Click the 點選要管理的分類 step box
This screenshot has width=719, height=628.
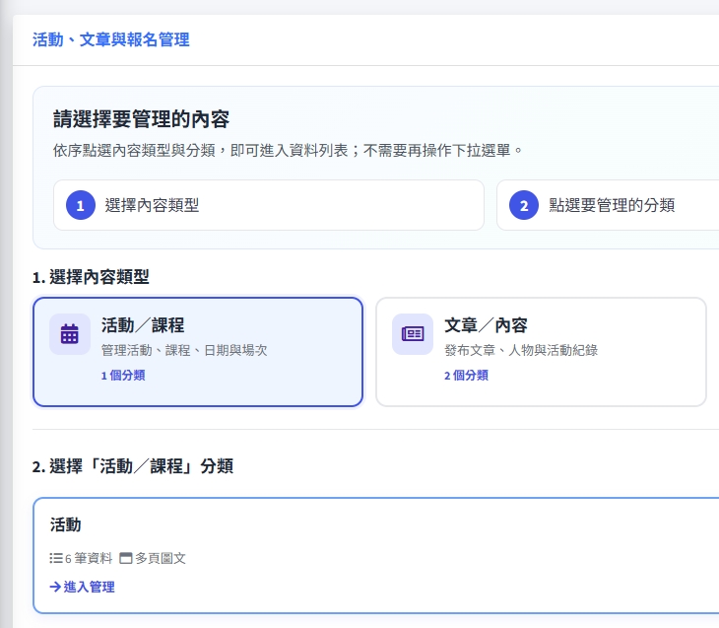point(608,205)
